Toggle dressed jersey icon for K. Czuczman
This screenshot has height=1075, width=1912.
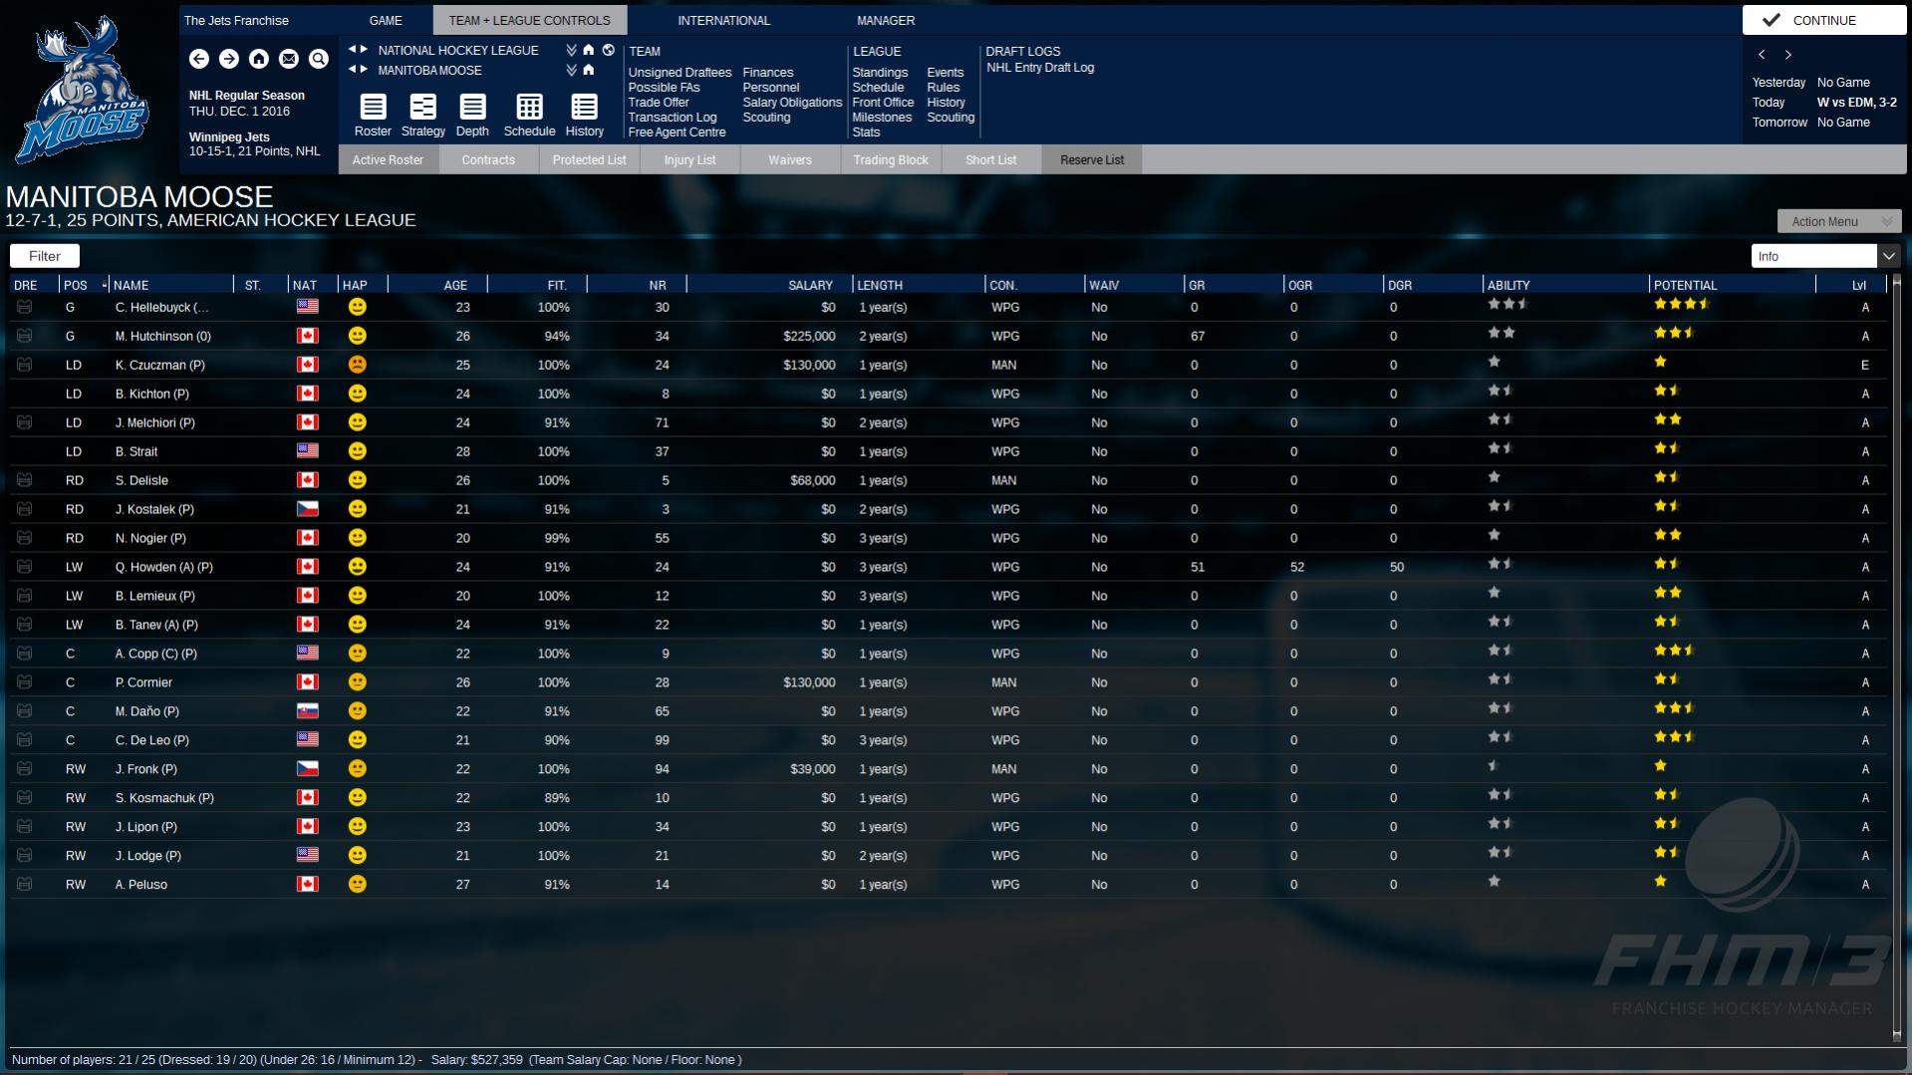(25, 365)
